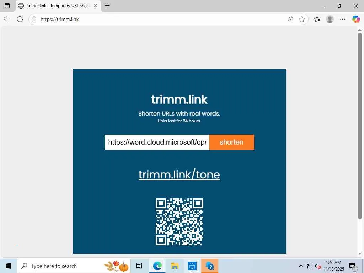
Task: Click the URL input on trimm.link
Action: tap(157, 142)
